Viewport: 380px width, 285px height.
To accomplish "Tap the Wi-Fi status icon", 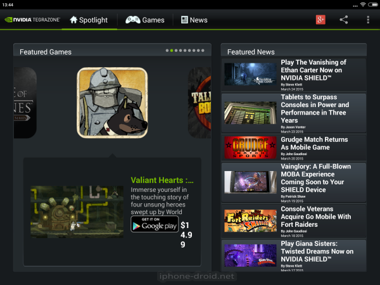I will pos(363,4).
